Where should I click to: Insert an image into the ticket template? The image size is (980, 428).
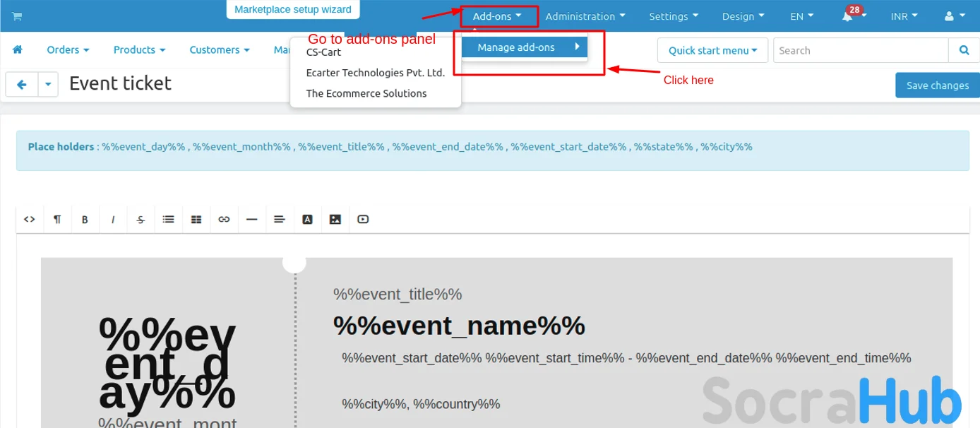(335, 220)
